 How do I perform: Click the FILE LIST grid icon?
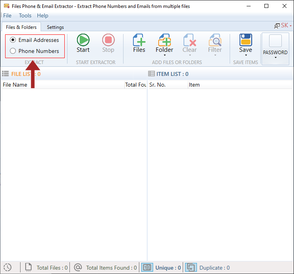click(x=5, y=74)
